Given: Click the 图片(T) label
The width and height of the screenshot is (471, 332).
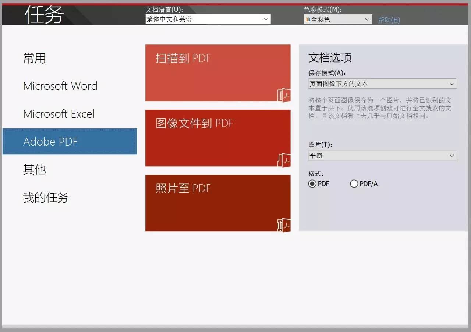Looking at the screenshot, I should coord(321,145).
